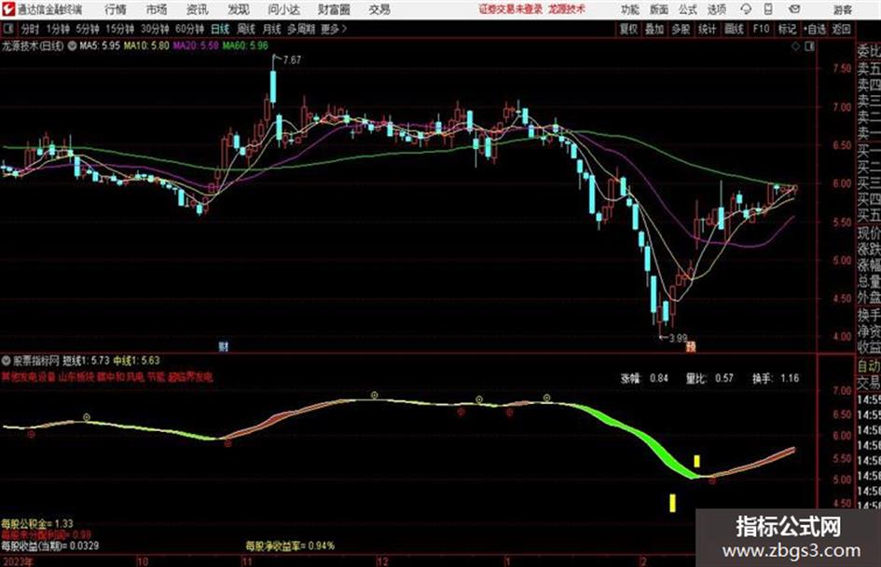The height and width of the screenshot is (567, 881).
Task: Switch to the 分时 period tab
Action: (31, 29)
